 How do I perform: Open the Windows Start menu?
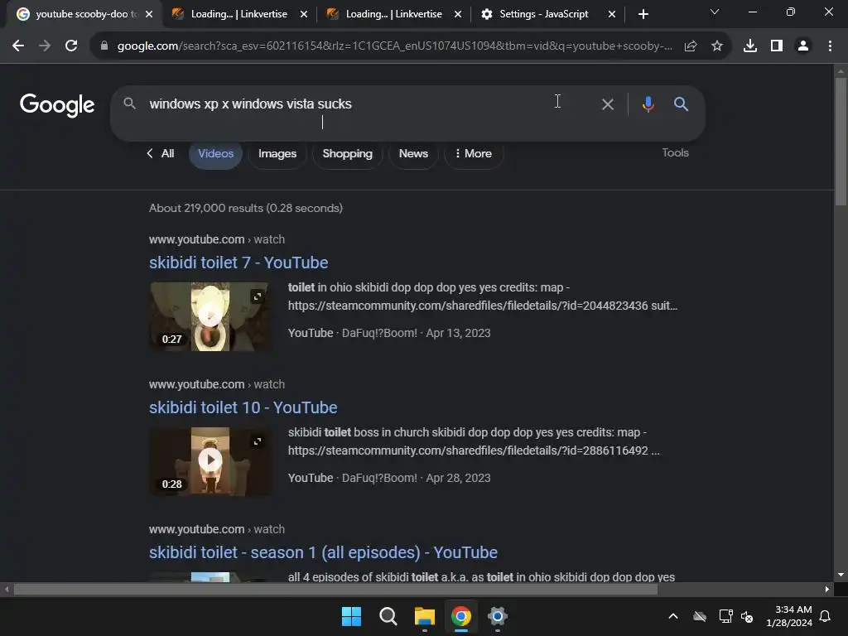[x=351, y=616]
